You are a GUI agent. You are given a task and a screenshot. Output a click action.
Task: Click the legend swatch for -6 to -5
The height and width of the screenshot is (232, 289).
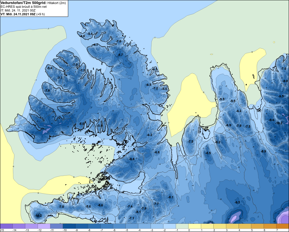point(119,226)
